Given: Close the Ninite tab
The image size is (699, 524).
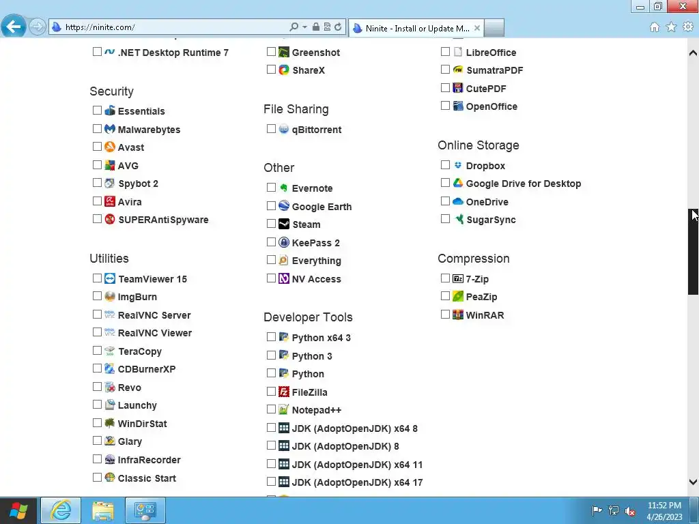Looking at the screenshot, I should pyautogui.click(x=477, y=28).
